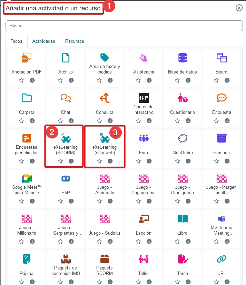This screenshot has width=246, height=285.
Task: Star the Archivo resource as favorite
Action: coord(60,80)
